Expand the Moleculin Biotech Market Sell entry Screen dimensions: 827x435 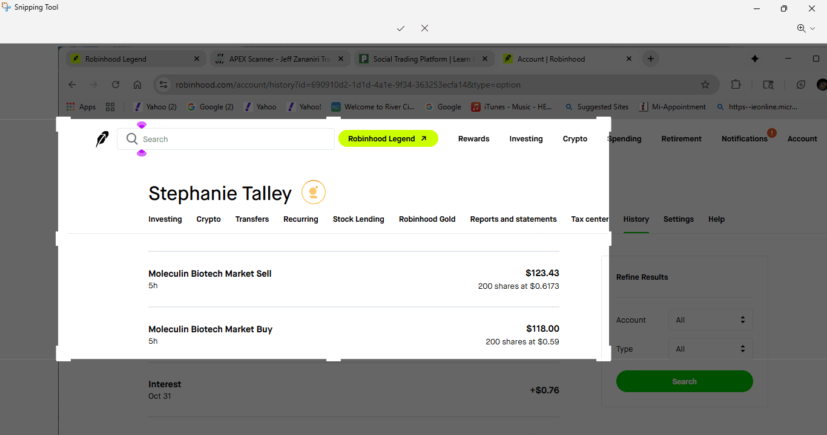pyautogui.click(x=354, y=279)
